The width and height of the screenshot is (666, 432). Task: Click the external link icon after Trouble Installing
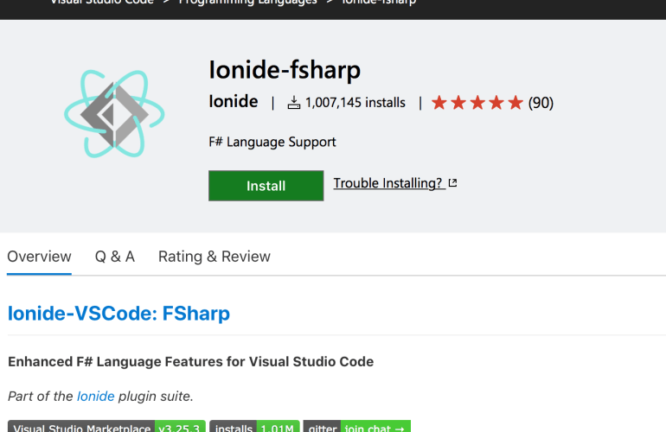click(452, 183)
